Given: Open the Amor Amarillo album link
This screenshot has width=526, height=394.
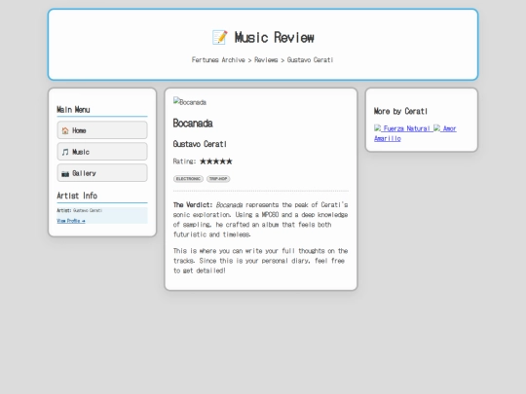Looking at the screenshot, I should pyautogui.click(x=416, y=133).
